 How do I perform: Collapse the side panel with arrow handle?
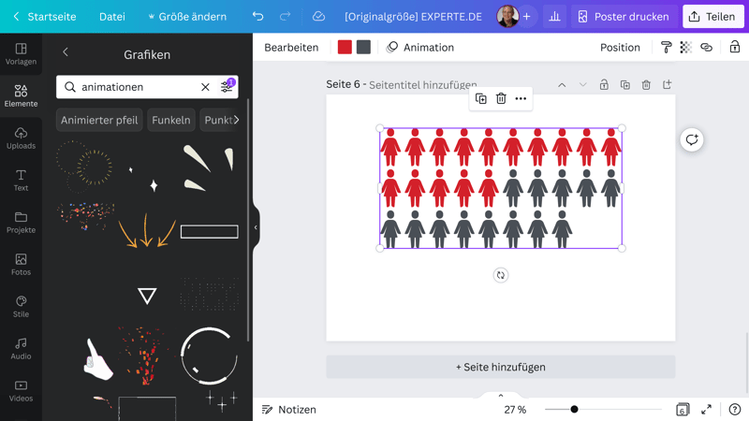pyautogui.click(x=256, y=227)
